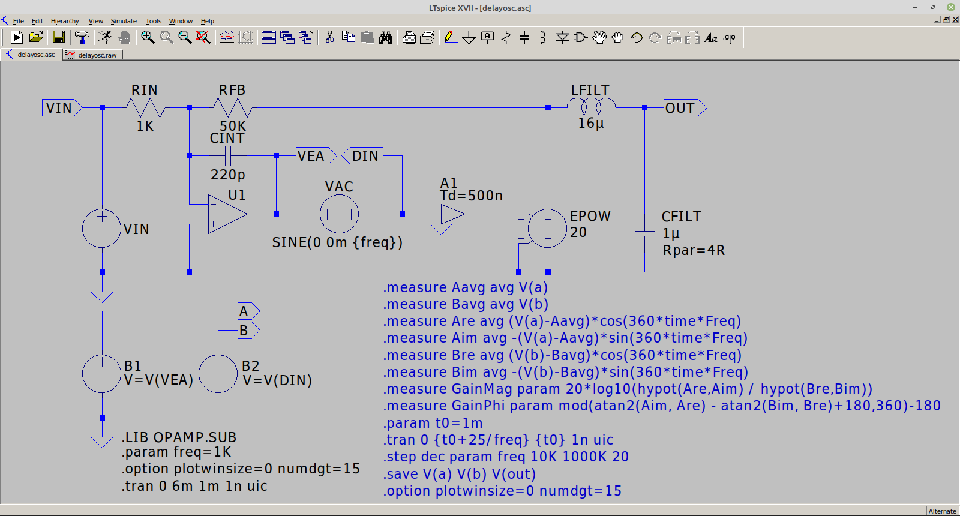Click the halt simulation hand icon
Screen dimensions: 960x516
click(x=124, y=37)
